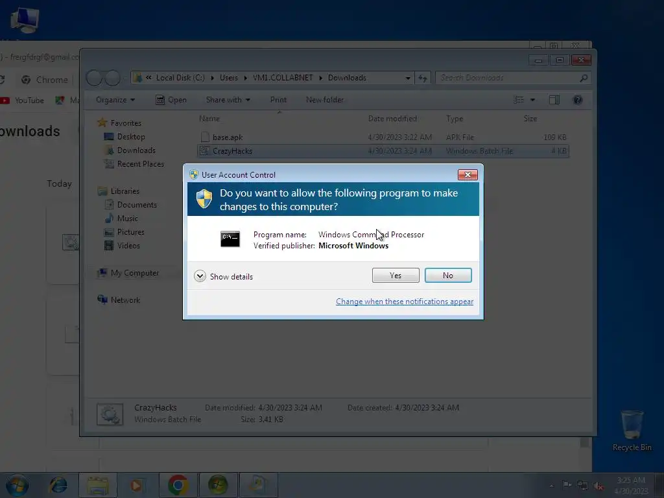The image size is (664, 498).
Task: Click refresh button beside address bar
Action: [x=423, y=78]
